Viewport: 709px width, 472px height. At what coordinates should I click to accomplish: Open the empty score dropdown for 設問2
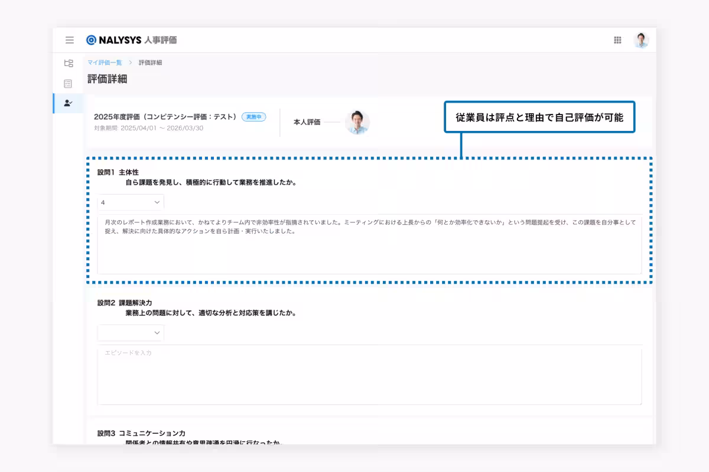pos(130,333)
